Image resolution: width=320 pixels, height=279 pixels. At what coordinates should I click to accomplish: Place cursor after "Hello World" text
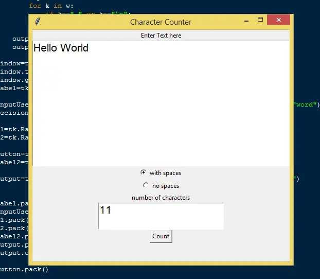89,48
